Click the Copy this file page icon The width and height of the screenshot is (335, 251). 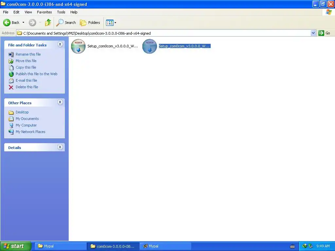[x=11, y=68]
